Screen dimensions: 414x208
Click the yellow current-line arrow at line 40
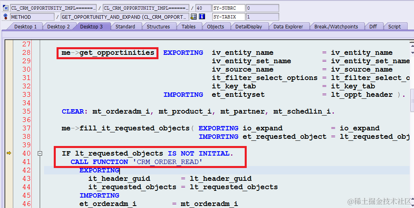(x=9, y=153)
